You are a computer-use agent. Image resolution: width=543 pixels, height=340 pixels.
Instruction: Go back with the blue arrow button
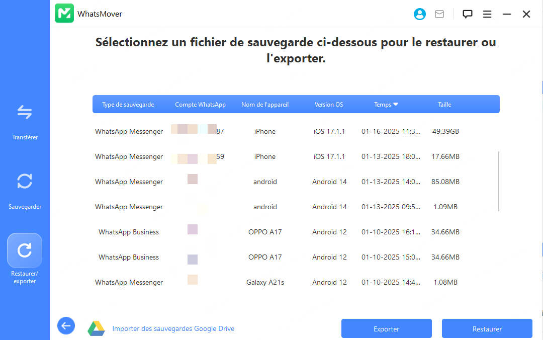click(x=66, y=326)
